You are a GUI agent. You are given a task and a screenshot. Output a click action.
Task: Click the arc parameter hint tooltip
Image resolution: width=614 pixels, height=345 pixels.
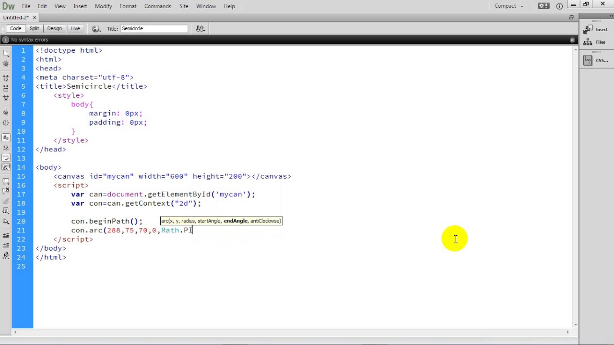pos(221,221)
